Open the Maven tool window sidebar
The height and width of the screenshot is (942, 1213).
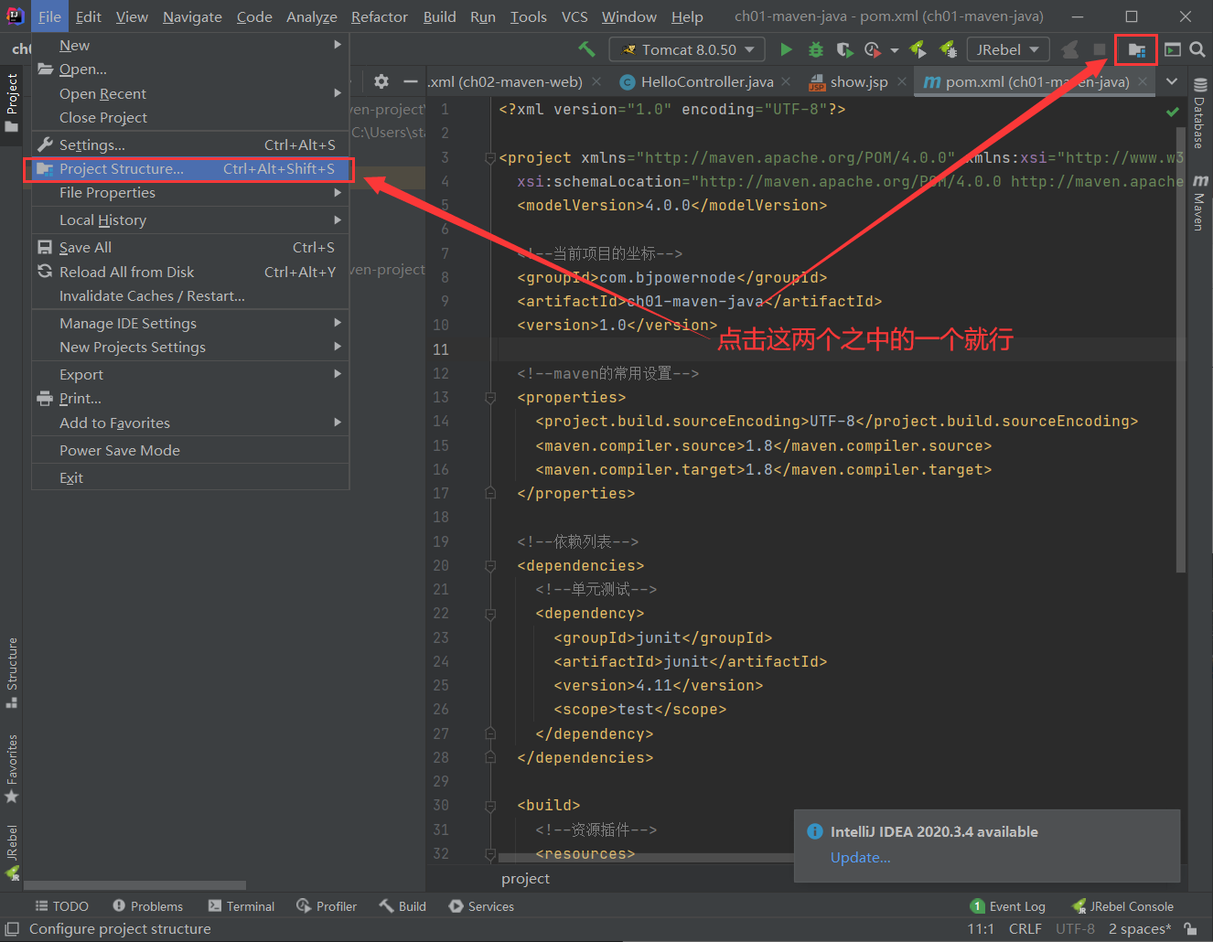coord(1200,195)
